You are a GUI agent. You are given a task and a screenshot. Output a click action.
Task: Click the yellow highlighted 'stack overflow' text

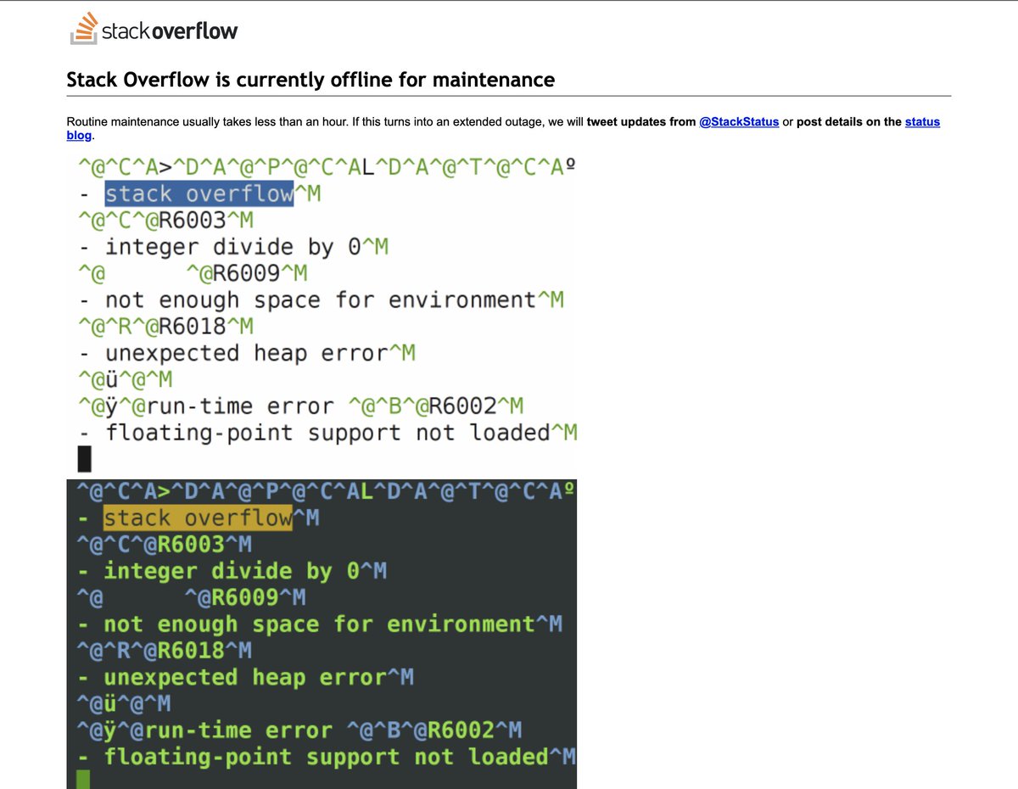(x=198, y=518)
